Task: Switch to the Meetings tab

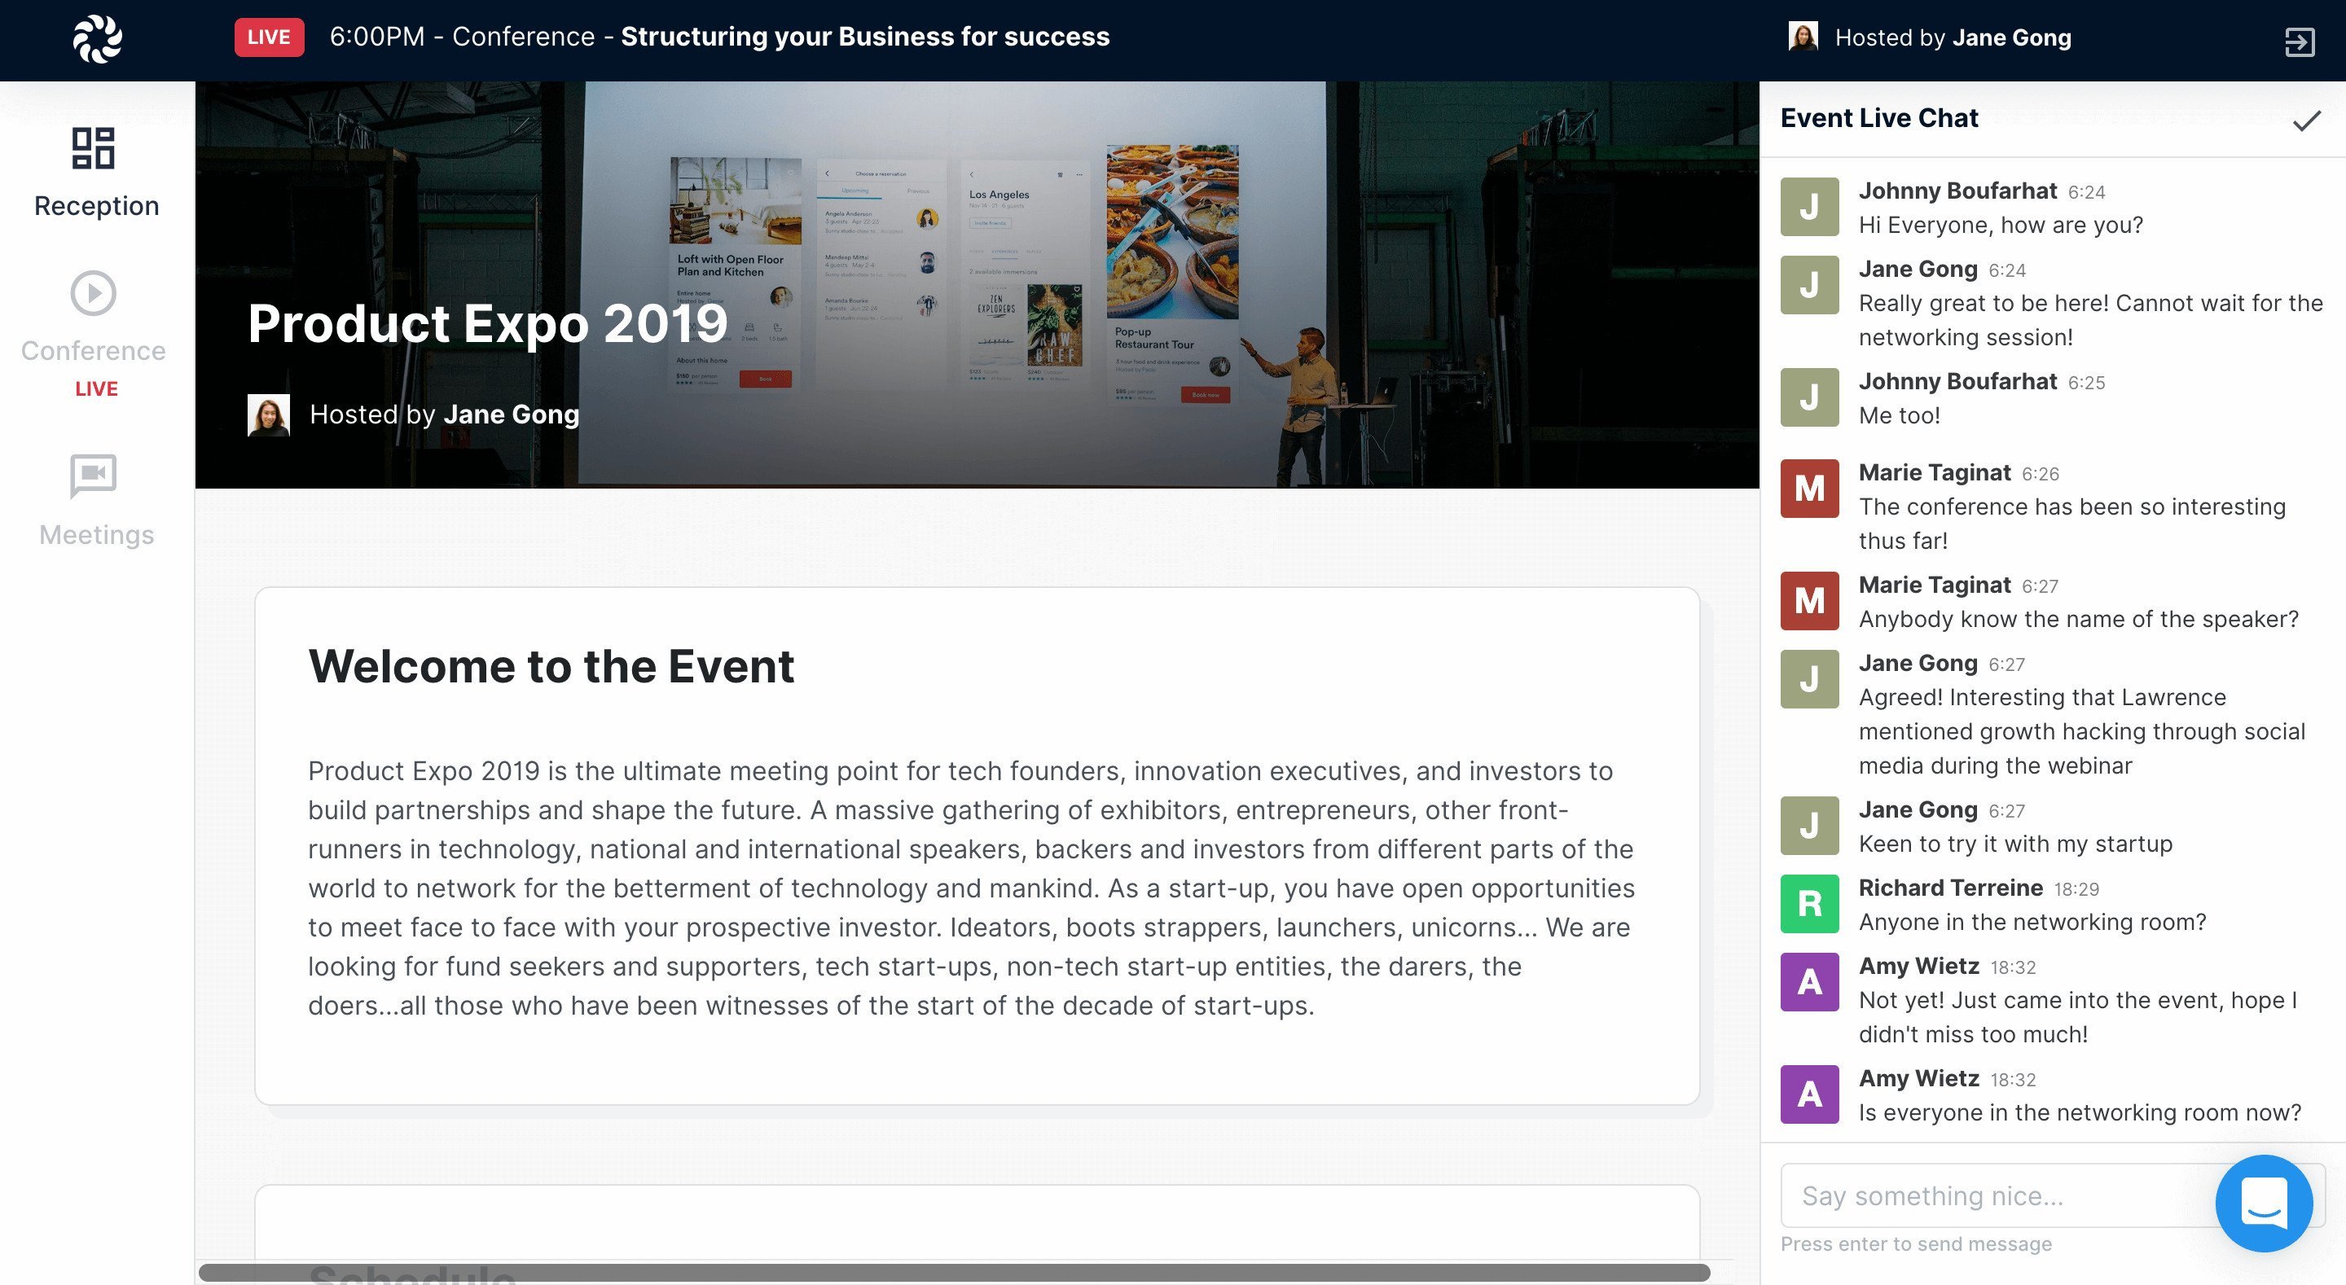Action: click(97, 534)
